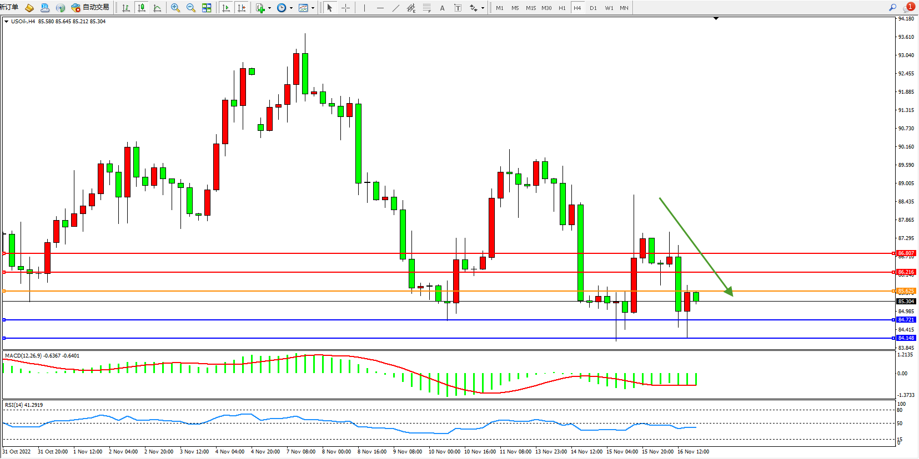This screenshot has height=459, width=919.
Task: Expand the add indicators dropdown arrow
Action: (269, 8)
